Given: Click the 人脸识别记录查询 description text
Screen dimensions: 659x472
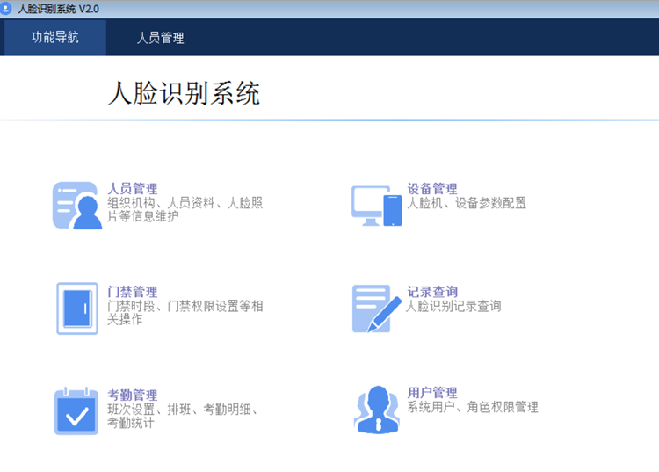Looking at the screenshot, I should click(453, 306).
